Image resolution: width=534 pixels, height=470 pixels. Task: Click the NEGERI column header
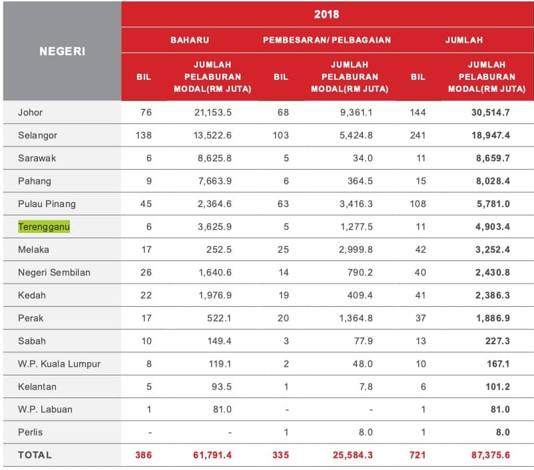pos(62,51)
